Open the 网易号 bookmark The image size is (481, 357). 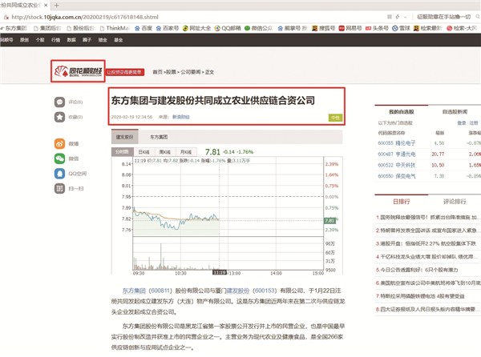click(350, 28)
